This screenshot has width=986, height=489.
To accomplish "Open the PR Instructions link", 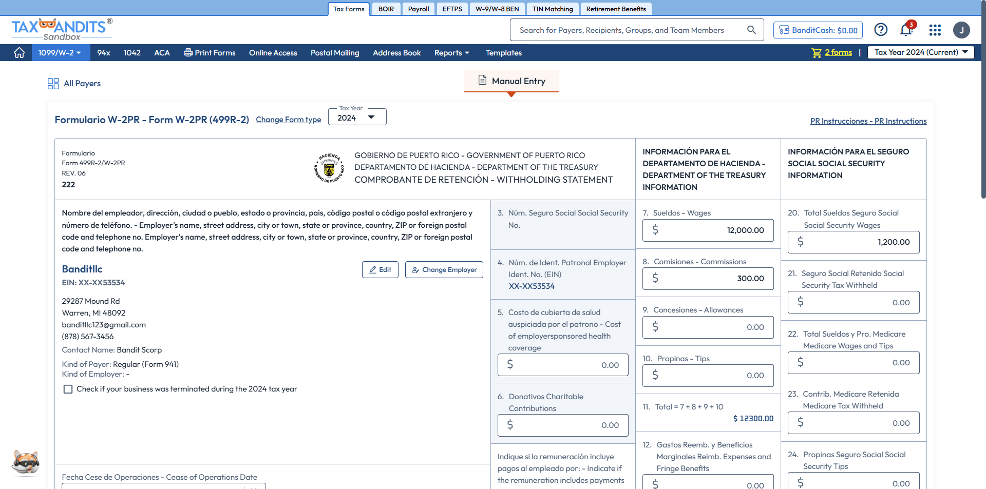I will 868,121.
